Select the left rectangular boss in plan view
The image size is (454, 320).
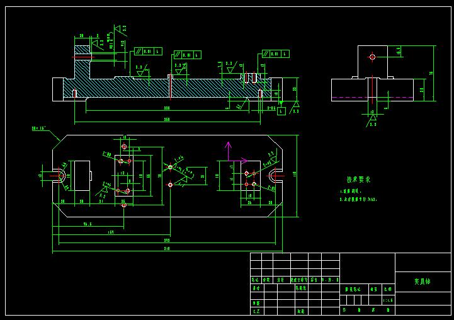coord(82,176)
